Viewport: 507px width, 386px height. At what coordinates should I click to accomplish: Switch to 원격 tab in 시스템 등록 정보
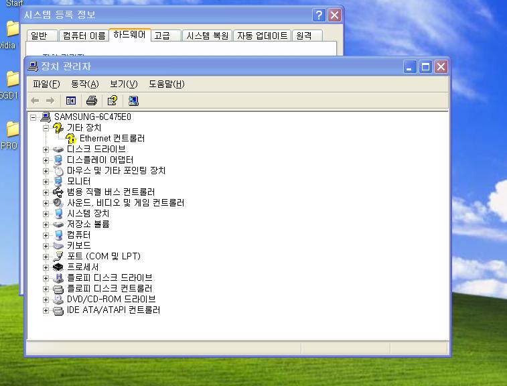coord(307,36)
